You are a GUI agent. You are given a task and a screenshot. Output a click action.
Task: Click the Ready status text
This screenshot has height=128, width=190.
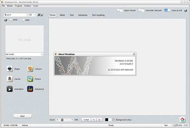click(x=111, y=125)
